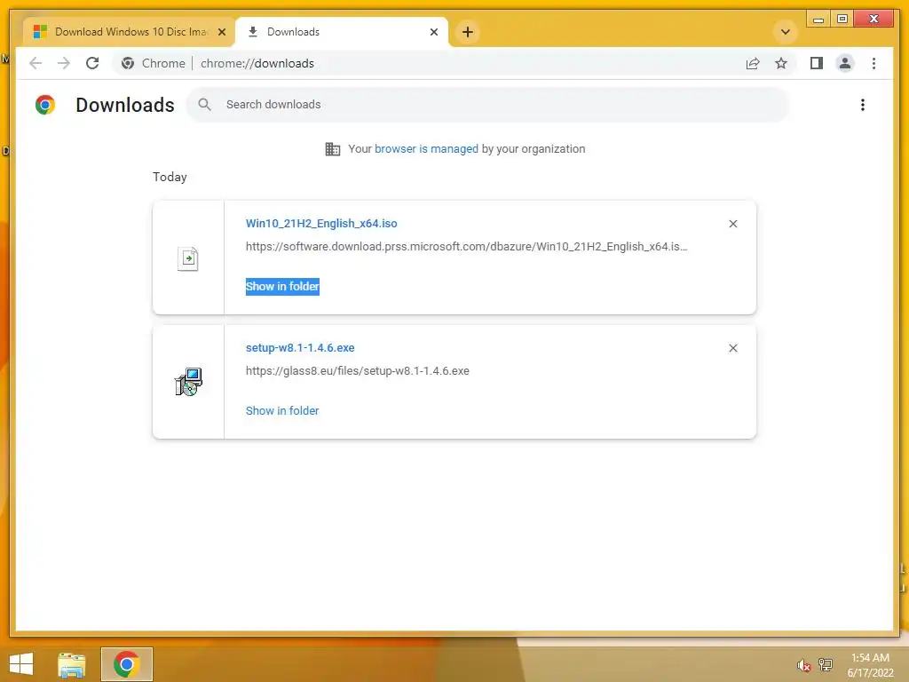Reload the downloads page

(x=92, y=63)
